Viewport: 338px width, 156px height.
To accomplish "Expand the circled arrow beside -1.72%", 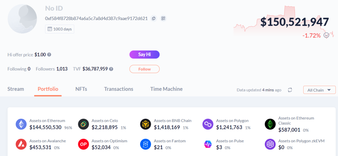I will point(326,35).
